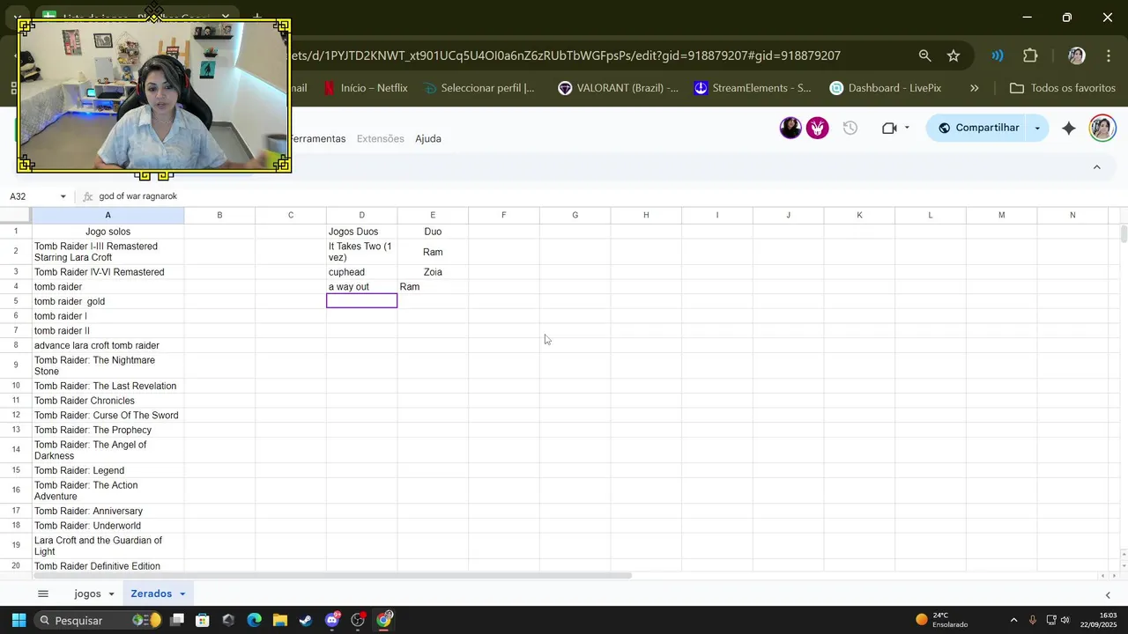Open Discord from taskbar
The height and width of the screenshot is (634, 1128).
point(332,620)
